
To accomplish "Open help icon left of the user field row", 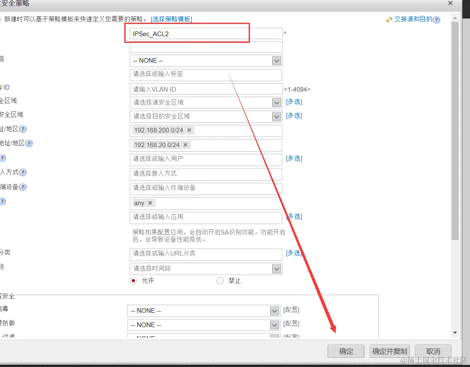I will click(3, 158).
